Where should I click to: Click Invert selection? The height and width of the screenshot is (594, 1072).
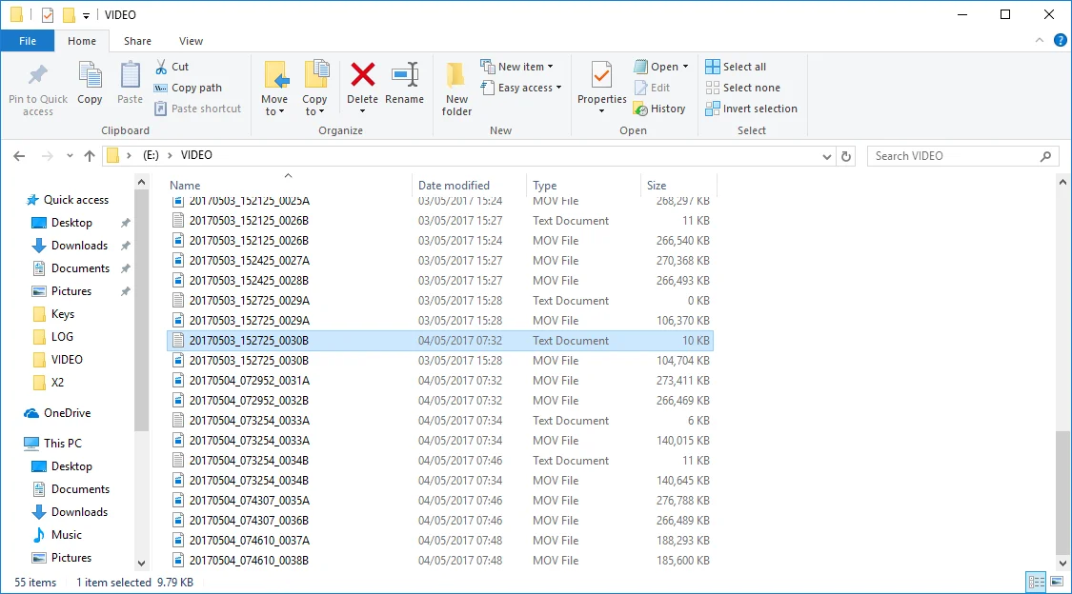(x=752, y=109)
